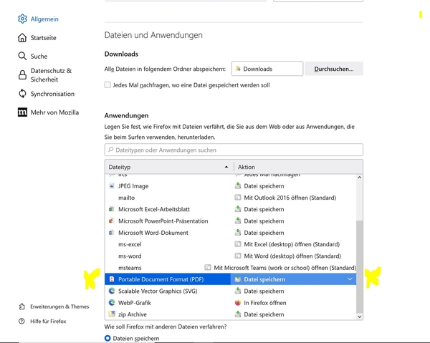Click the Suche magnifier icon
This screenshot has height=343, width=430.
[x=22, y=56]
